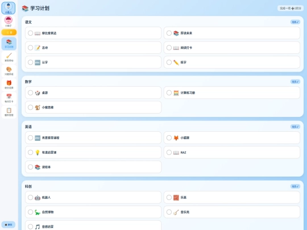Screen dimensions: 307x230
Task: Click the open book icon in first 语文 task
Action: 38,34
